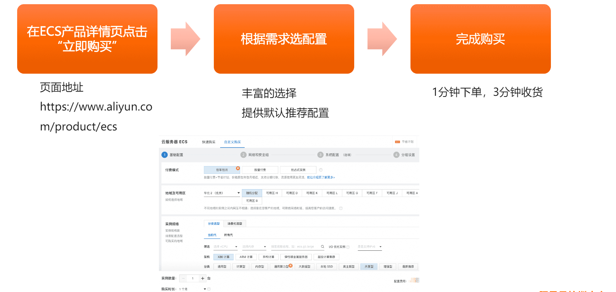The image size is (616, 292).
Task: Select X86 计算 architecture
Action: pyautogui.click(x=223, y=257)
